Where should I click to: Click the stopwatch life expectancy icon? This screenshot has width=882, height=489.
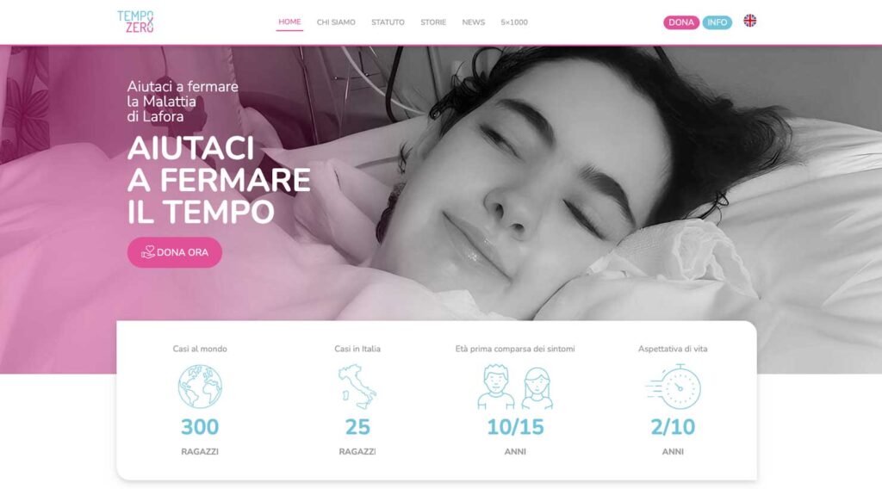[674, 387]
